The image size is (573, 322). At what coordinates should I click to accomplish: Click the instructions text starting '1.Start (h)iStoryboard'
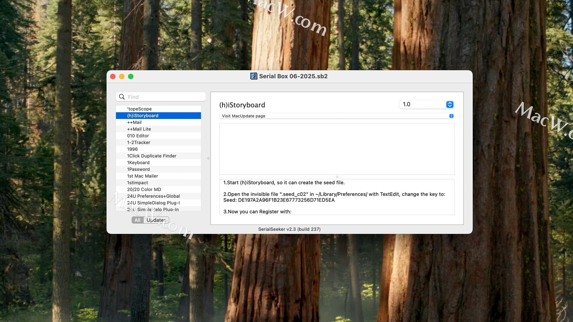pos(284,182)
